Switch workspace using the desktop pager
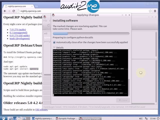Screen dimensions: 160x120 click(26, 118)
